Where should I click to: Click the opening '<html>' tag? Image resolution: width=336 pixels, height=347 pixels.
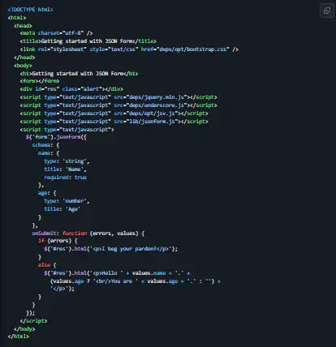tap(17, 18)
